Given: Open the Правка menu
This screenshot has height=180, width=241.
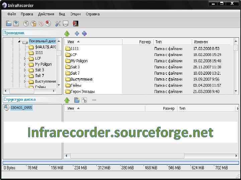Looking at the screenshot, I should point(27,14).
